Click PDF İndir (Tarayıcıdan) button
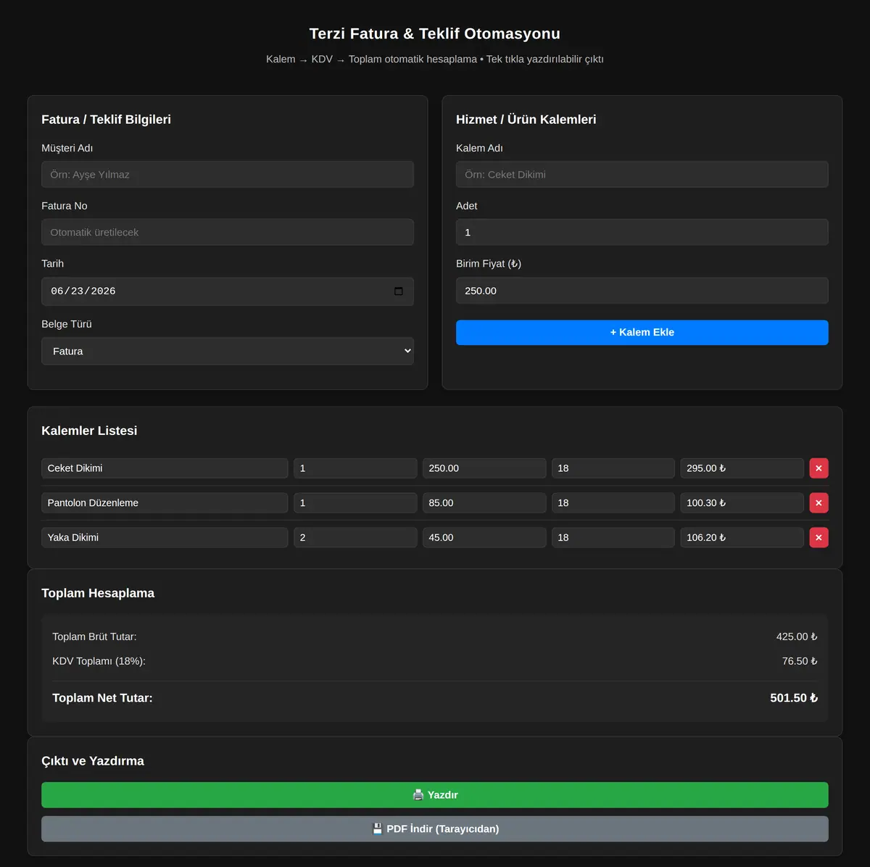Viewport: 870px width, 867px height. [434, 829]
